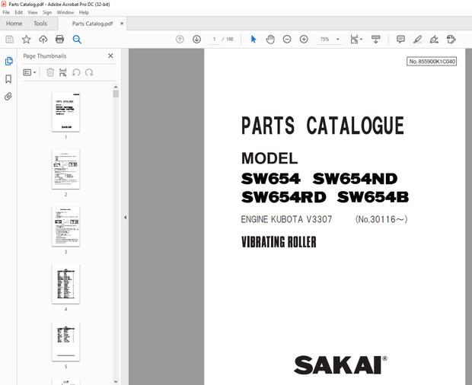The width and height of the screenshot is (472, 385).
Task: Rotate page counterclockwise
Action: 76,72
